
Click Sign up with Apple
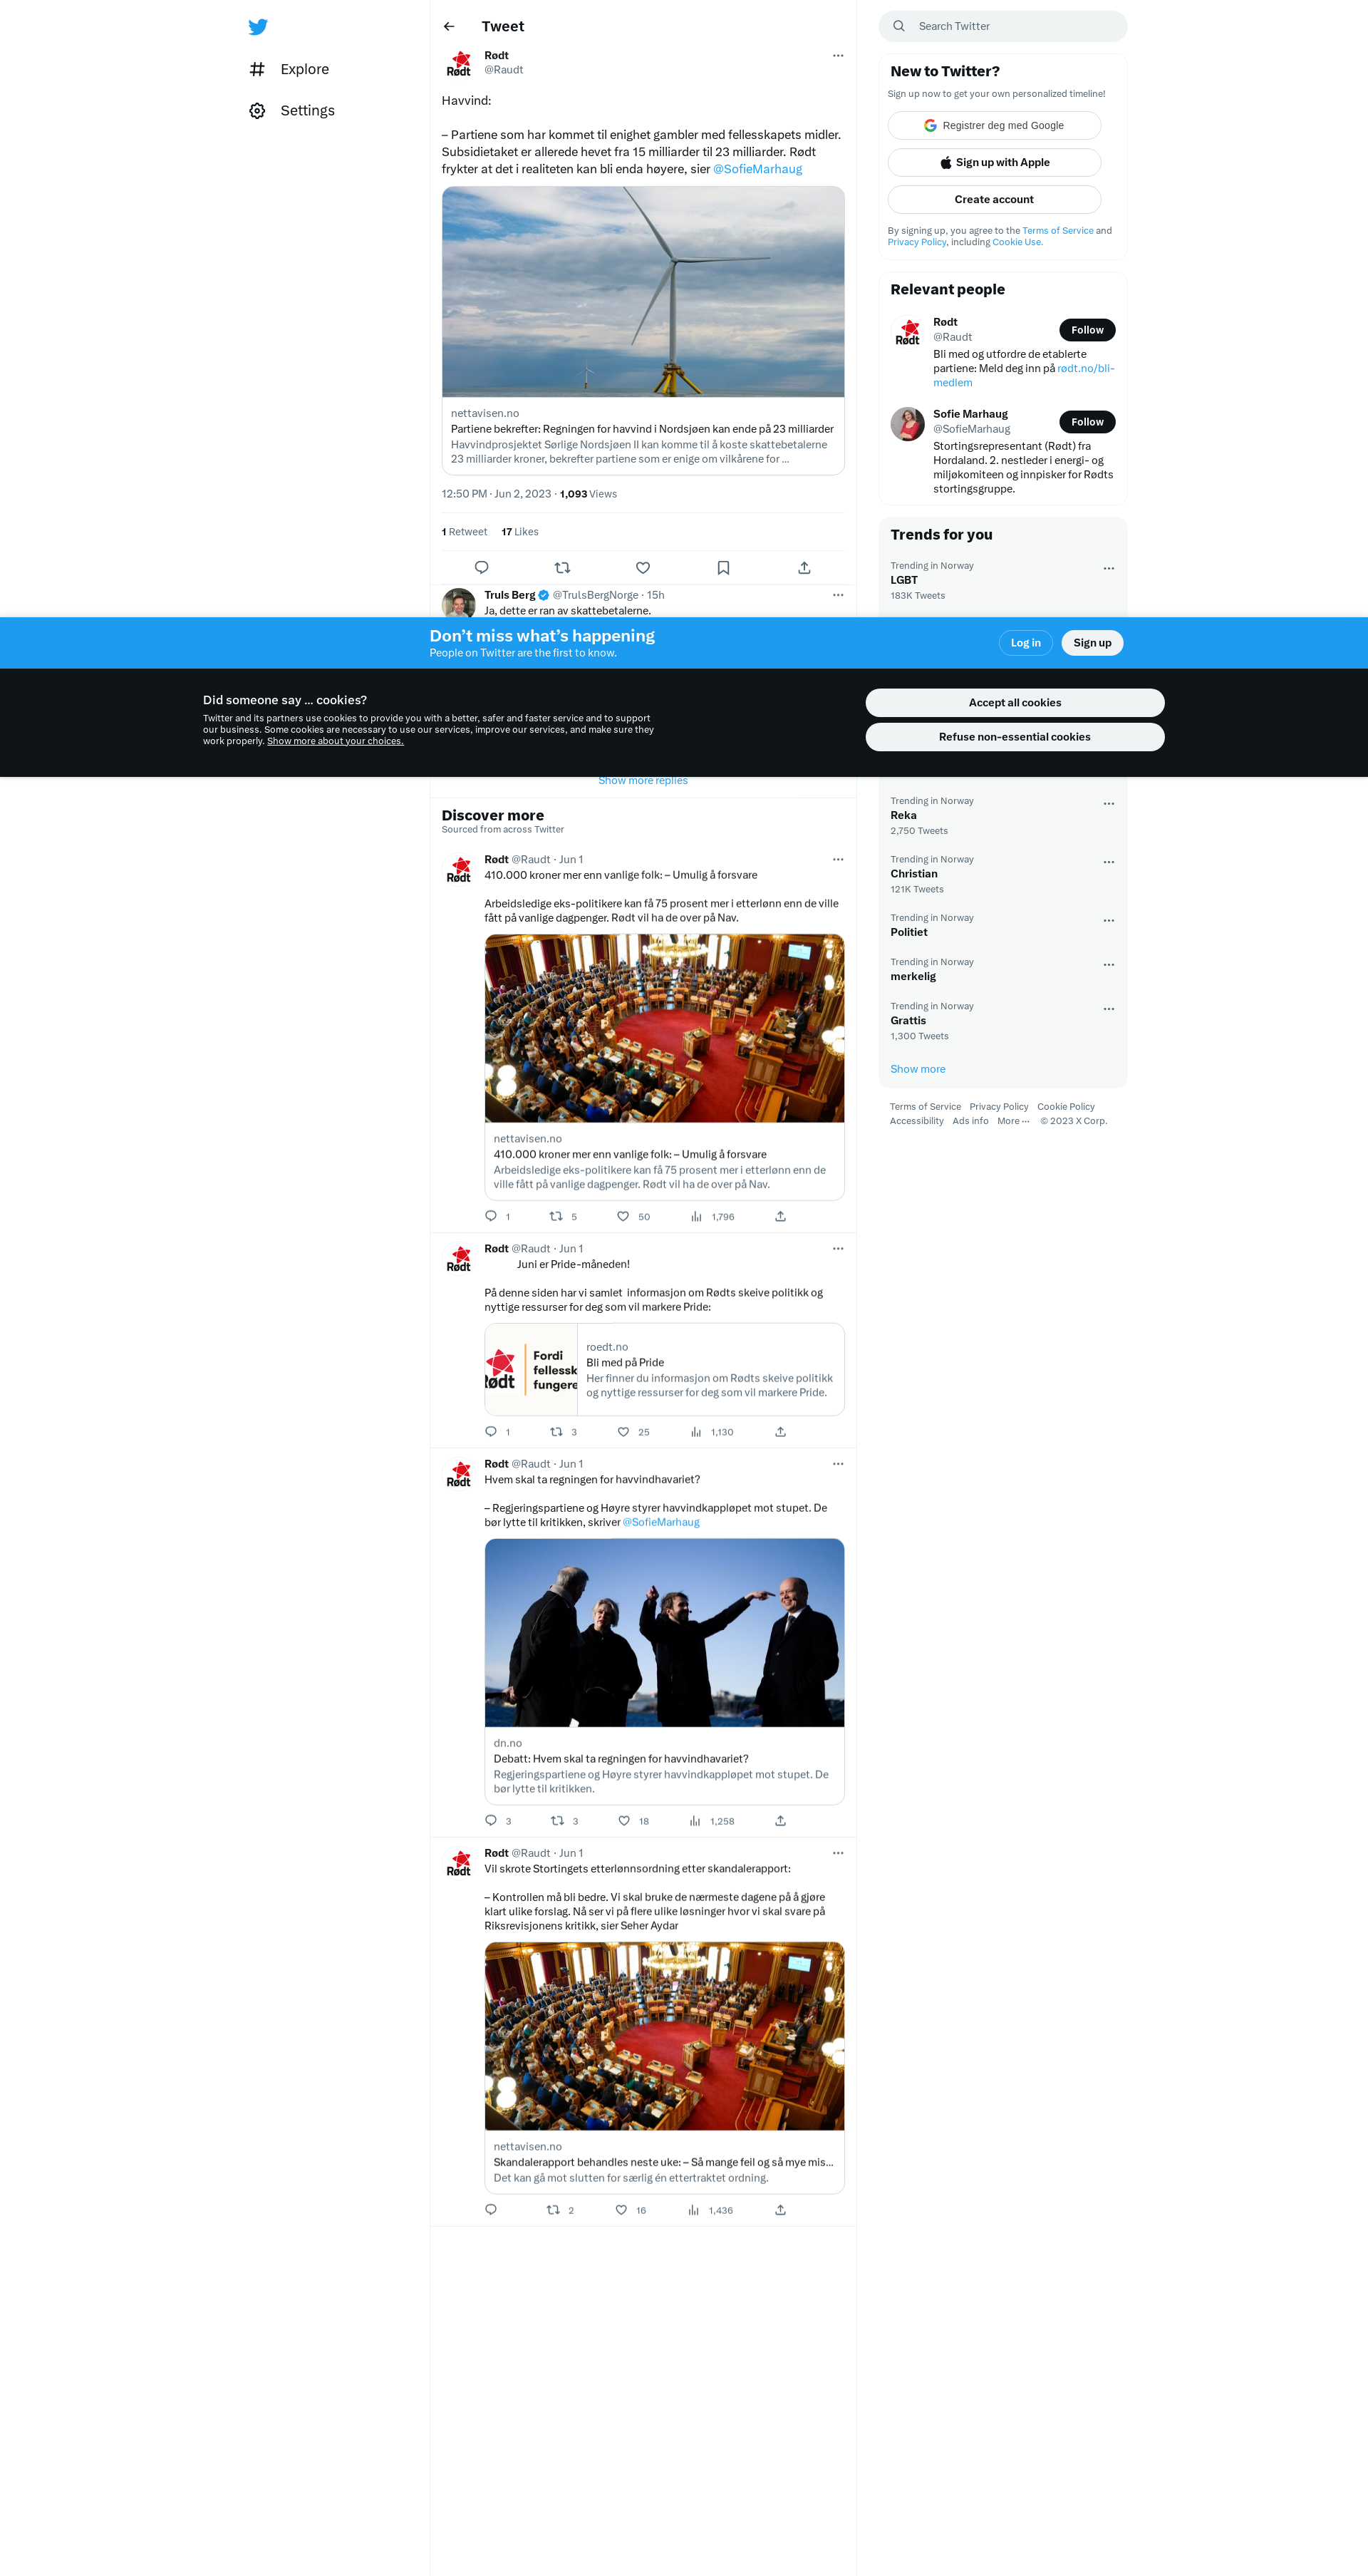pyautogui.click(x=994, y=163)
